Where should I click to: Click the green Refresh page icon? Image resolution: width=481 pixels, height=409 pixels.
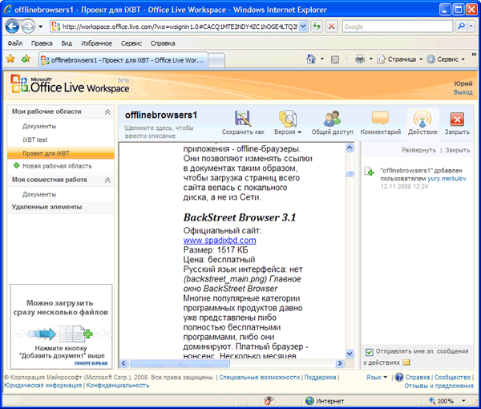pos(317,26)
